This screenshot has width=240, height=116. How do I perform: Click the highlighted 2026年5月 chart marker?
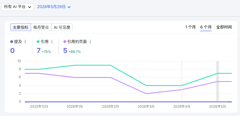click(218, 81)
